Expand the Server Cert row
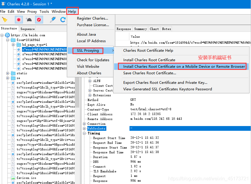This screenshot has height=184, width=251. coord(90,90)
